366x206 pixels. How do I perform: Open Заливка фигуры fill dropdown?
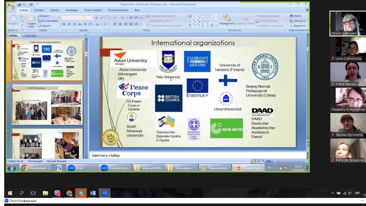point(268,16)
